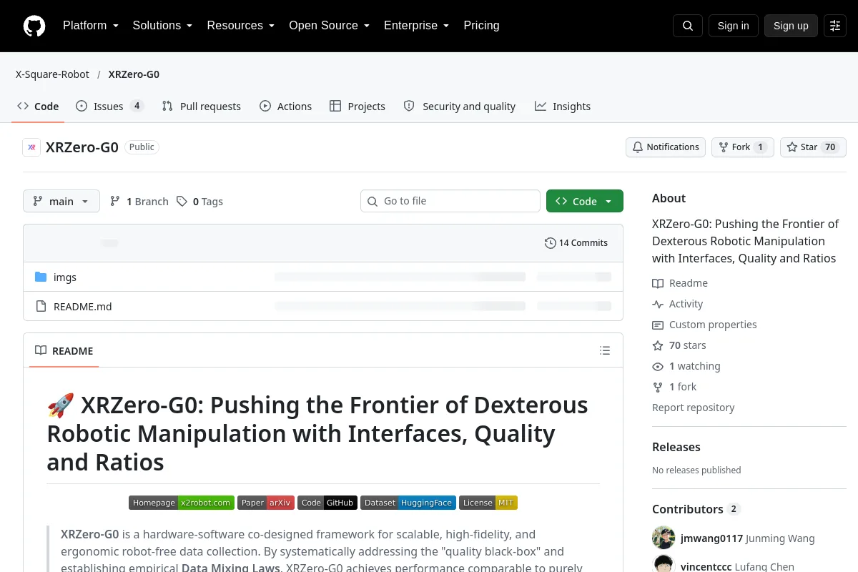This screenshot has width=858, height=572.
Task: Open the X-Square-Robot owner link
Action: pos(53,74)
